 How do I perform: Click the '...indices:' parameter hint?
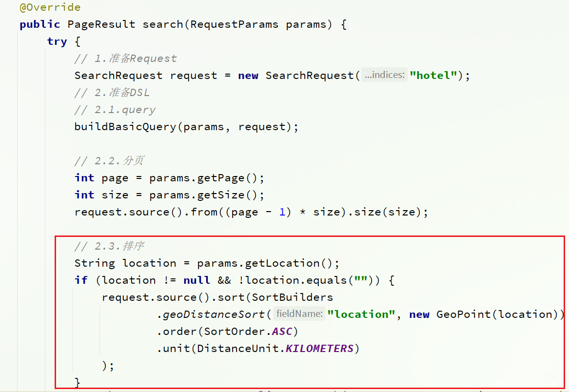click(385, 75)
